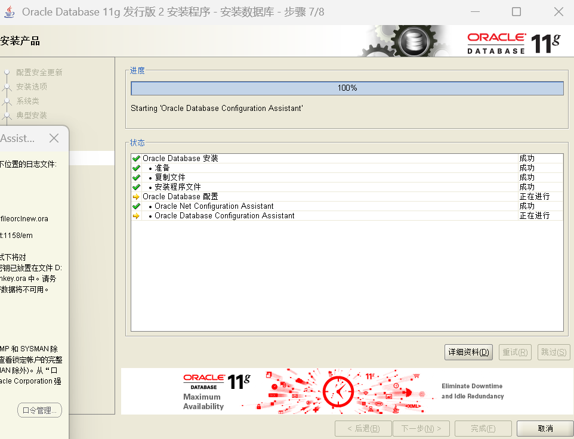
Task: Click the disabled 重试(R) retry button
Action: coord(515,352)
